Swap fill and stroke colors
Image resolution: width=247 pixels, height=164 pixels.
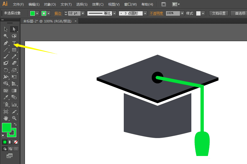[x=15, y=125]
